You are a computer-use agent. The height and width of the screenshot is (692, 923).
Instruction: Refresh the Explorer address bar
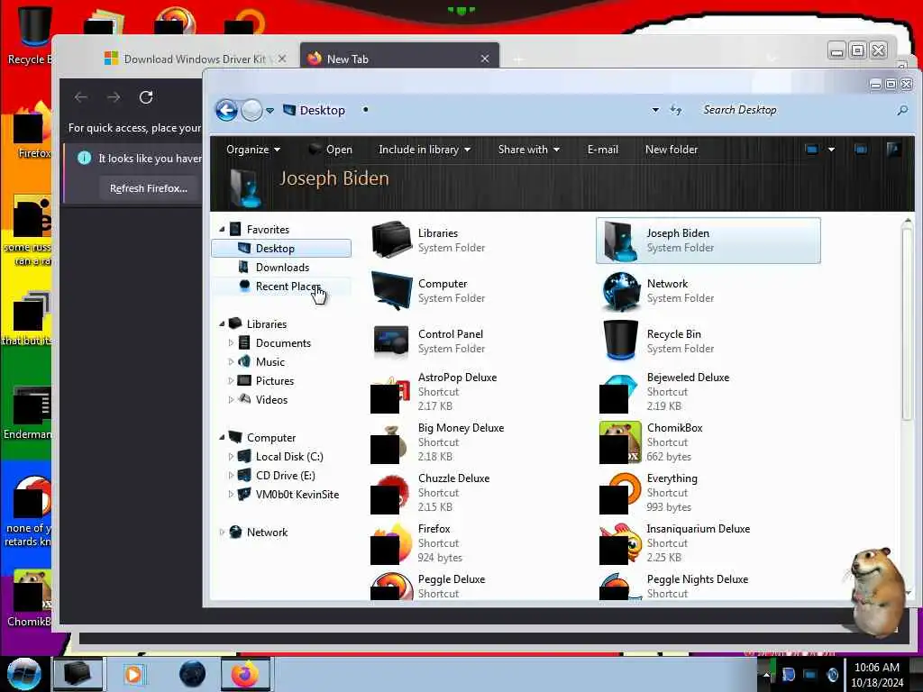[676, 110]
